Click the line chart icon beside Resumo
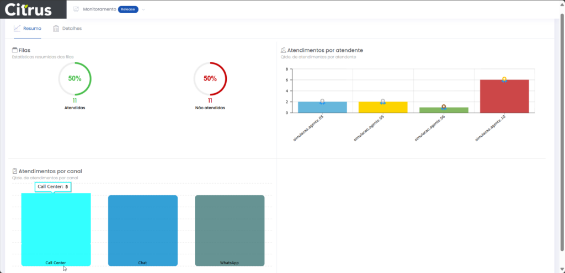The width and height of the screenshot is (565, 273). [x=17, y=28]
